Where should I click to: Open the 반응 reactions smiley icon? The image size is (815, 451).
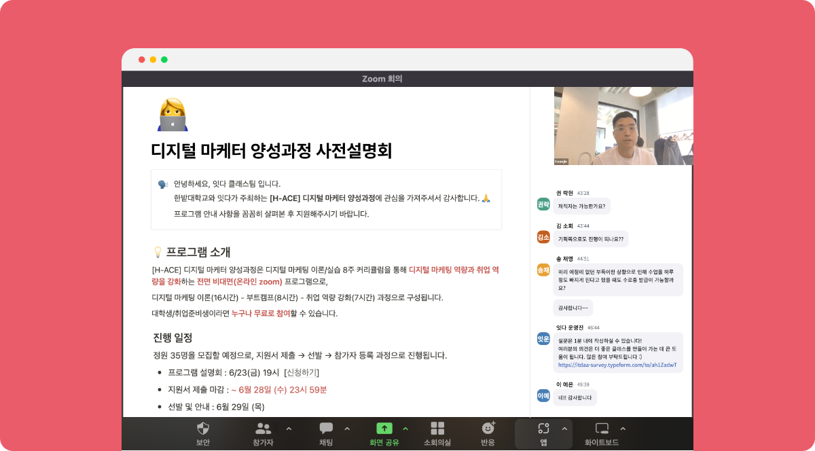488,428
